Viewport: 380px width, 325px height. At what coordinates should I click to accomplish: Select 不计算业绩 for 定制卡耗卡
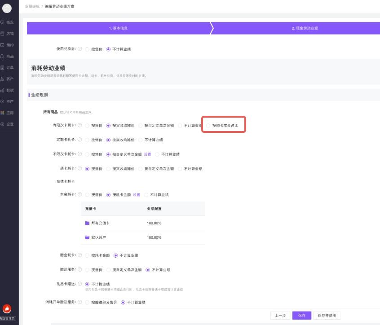tap(140, 140)
